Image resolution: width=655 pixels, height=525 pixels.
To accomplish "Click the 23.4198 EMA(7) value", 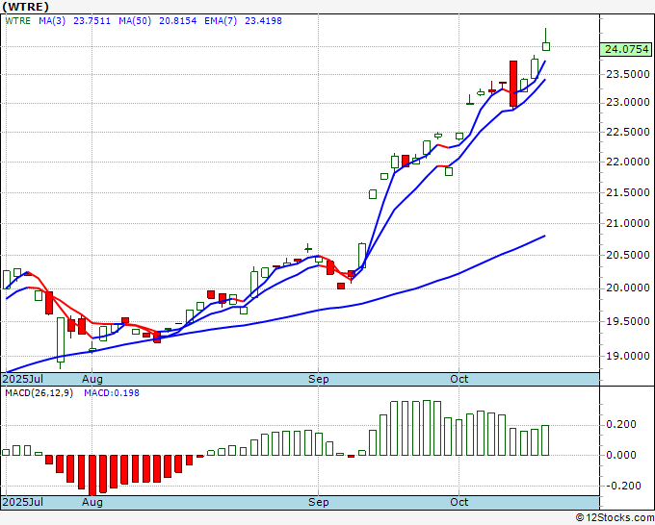I will tap(263, 21).
